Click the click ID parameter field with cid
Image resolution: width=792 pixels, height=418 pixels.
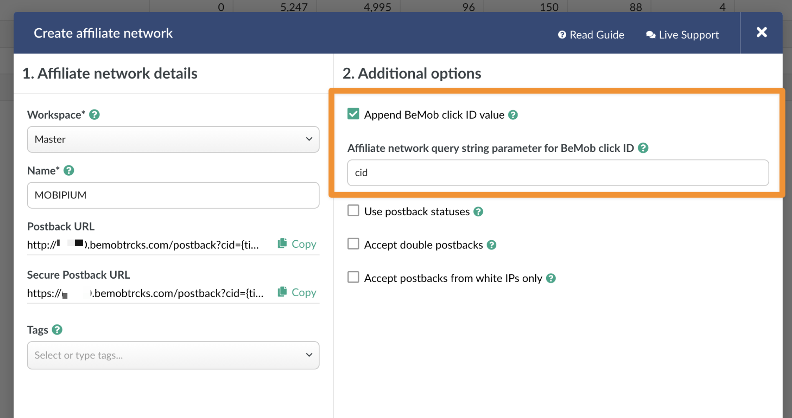[x=558, y=173]
